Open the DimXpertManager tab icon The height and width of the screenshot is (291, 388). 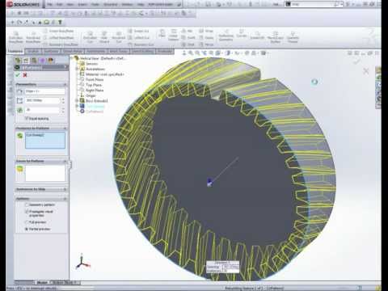click(42, 61)
